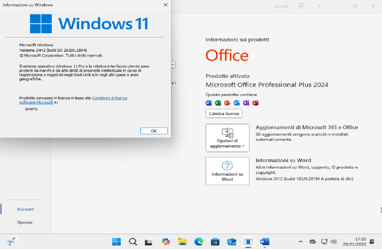
Task: Click the Informazioni su Word button
Action: pyautogui.click(x=227, y=171)
